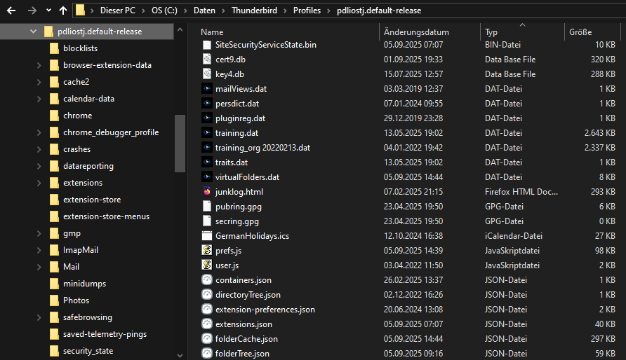
Task: Expand the browser-extension-data folder
Action: point(39,65)
